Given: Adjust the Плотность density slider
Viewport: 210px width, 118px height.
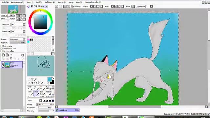Looking at the screenshot, I should pyautogui.click(x=46, y=111).
